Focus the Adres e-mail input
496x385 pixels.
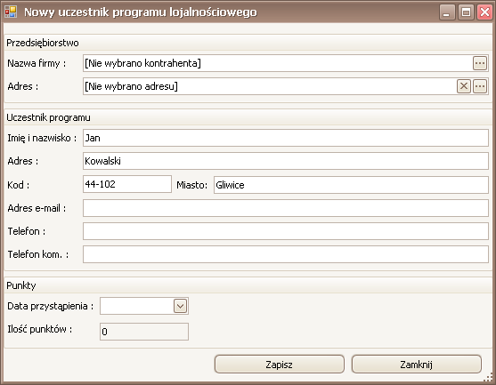286,208
